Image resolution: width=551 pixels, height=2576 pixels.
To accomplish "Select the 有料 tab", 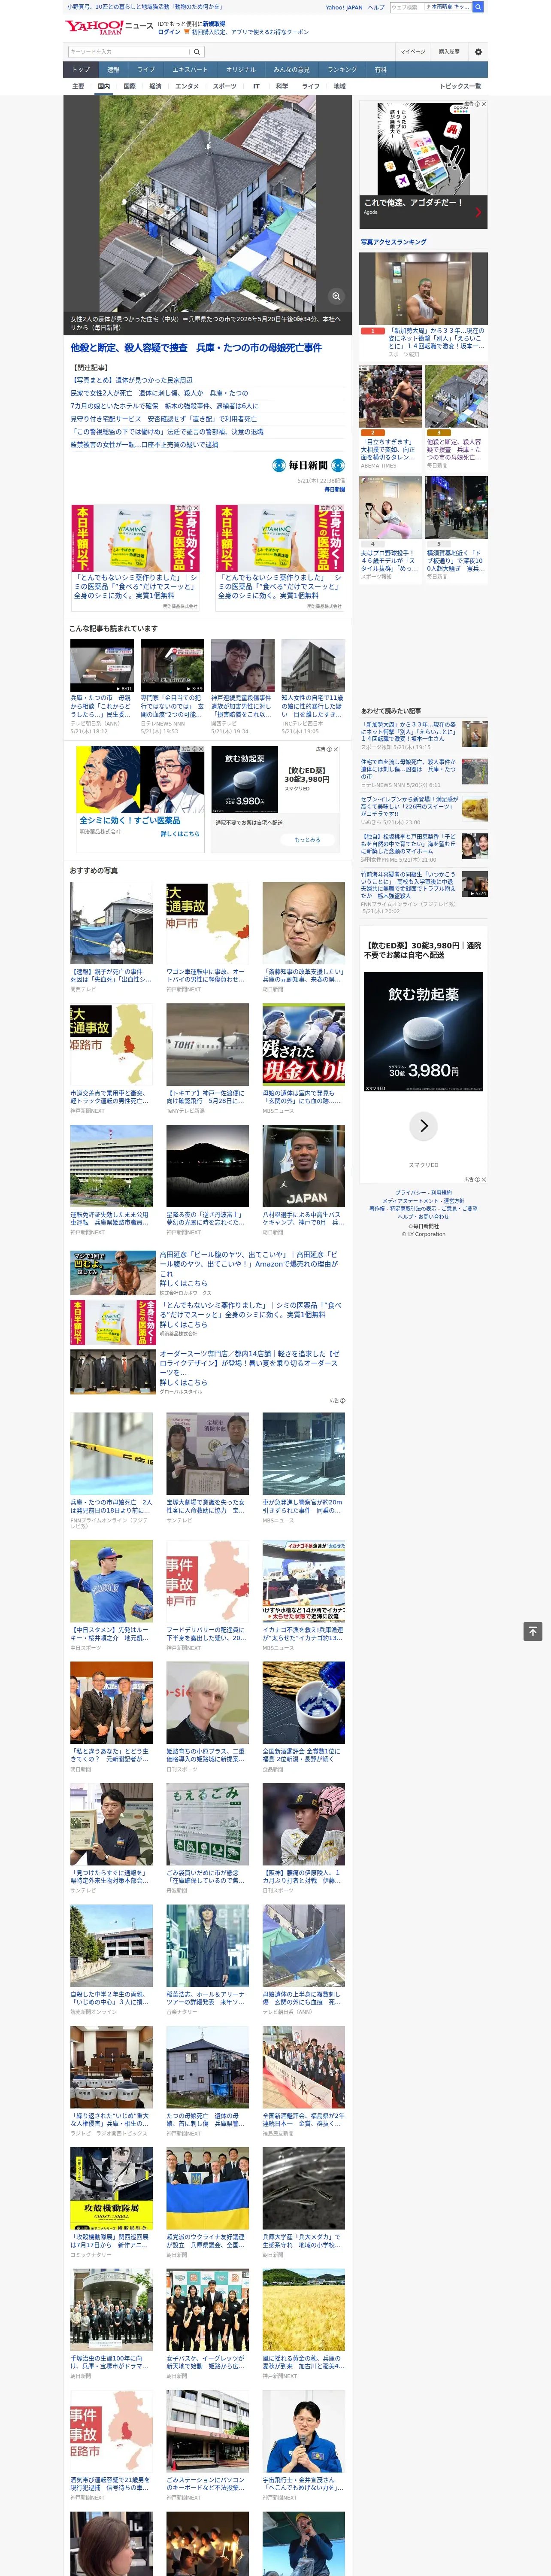I will [x=380, y=70].
